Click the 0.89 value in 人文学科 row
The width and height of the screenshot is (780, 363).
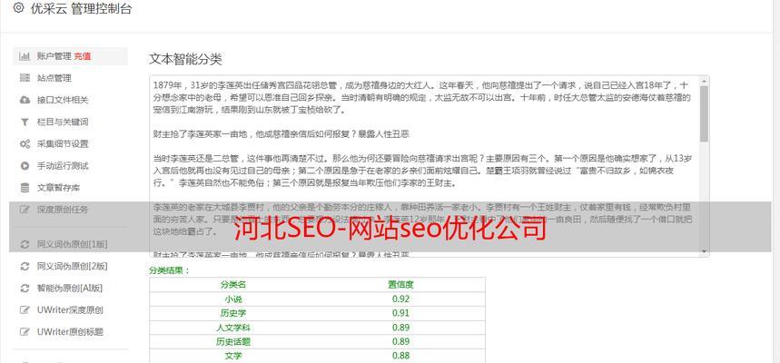(x=401, y=328)
